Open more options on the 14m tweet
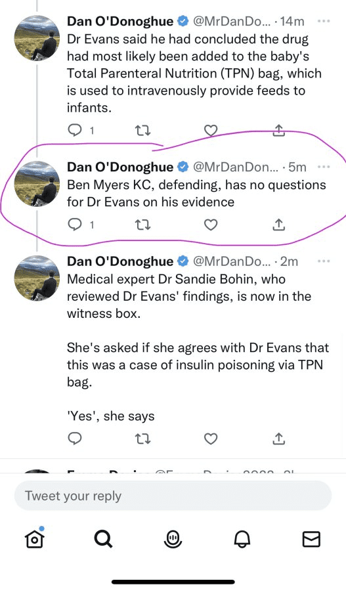 click(x=324, y=21)
